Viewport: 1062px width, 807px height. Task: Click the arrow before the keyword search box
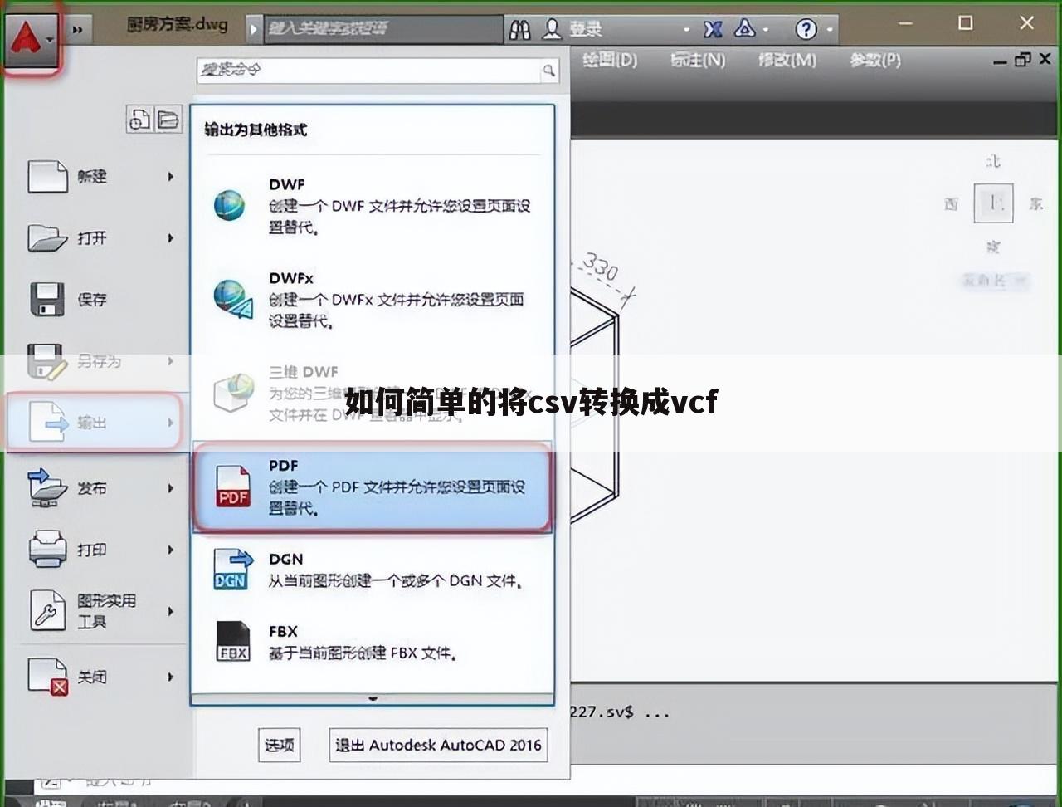254,29
